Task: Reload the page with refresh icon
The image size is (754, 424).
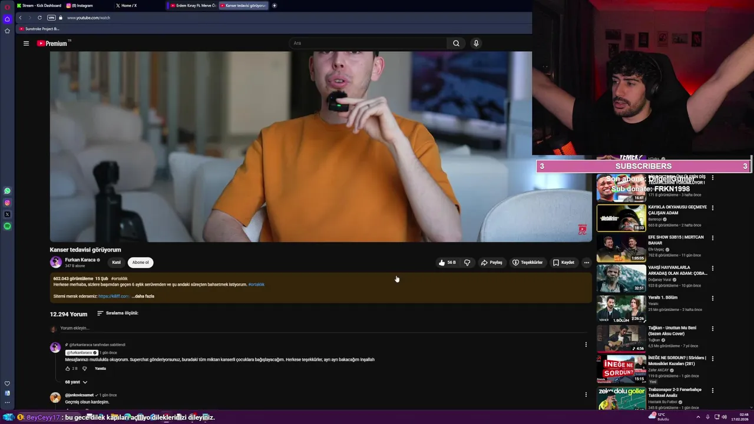Action: point(39,18)
